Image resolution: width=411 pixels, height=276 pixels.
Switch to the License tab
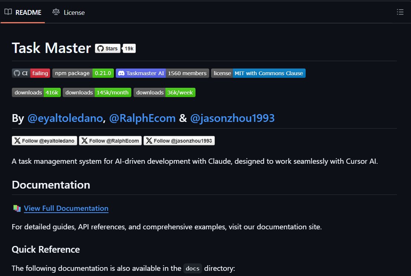pos(68,12)
